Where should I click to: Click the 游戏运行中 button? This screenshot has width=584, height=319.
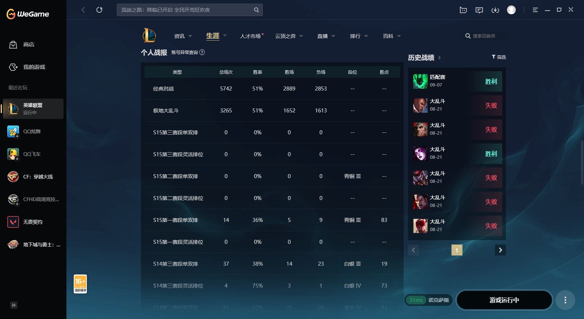[x=504, y=300]
